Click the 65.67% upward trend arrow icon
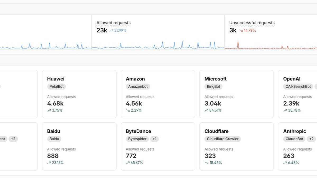Viewport: 317px width, 178px height. [128, 163]
